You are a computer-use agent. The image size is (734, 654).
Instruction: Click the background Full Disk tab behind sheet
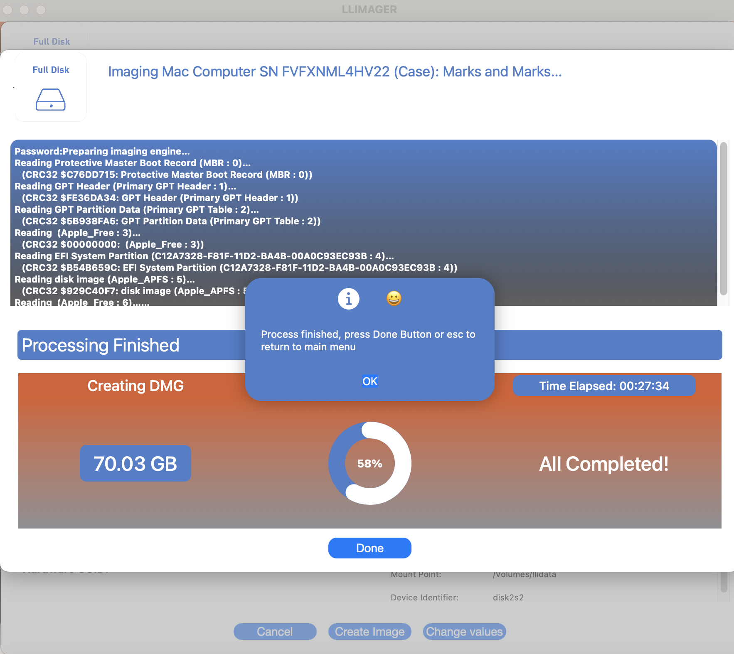pos(52,41)
